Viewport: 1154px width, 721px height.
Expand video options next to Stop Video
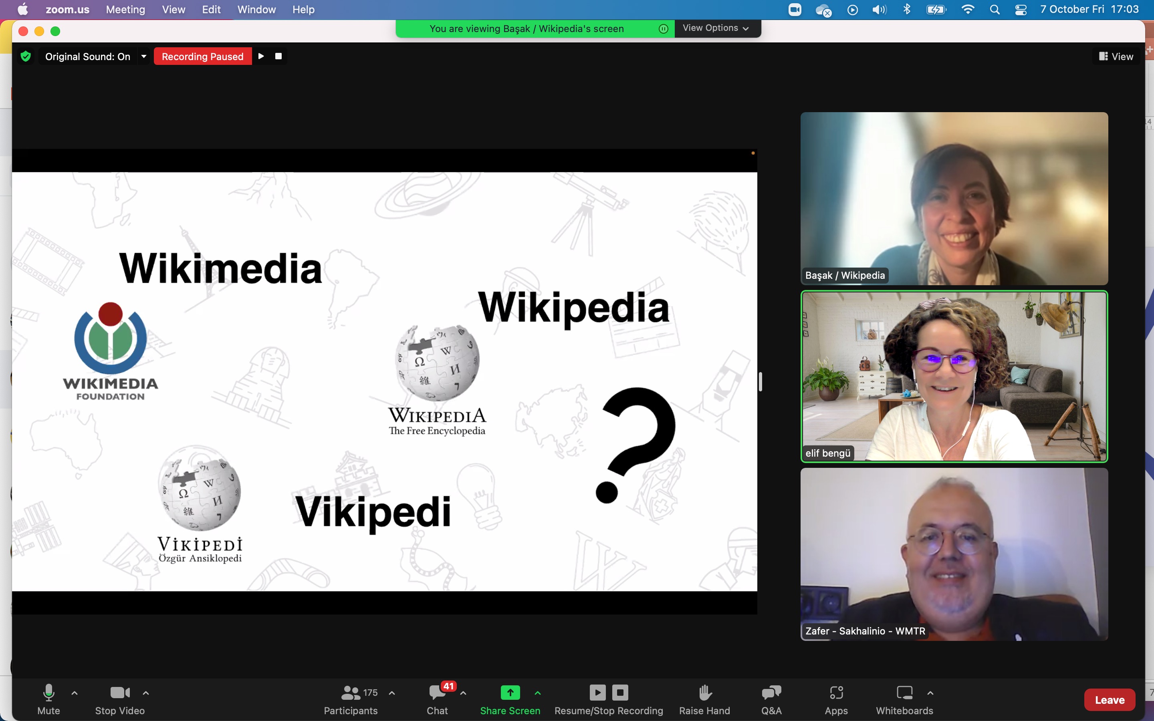[x=146, y=693]
